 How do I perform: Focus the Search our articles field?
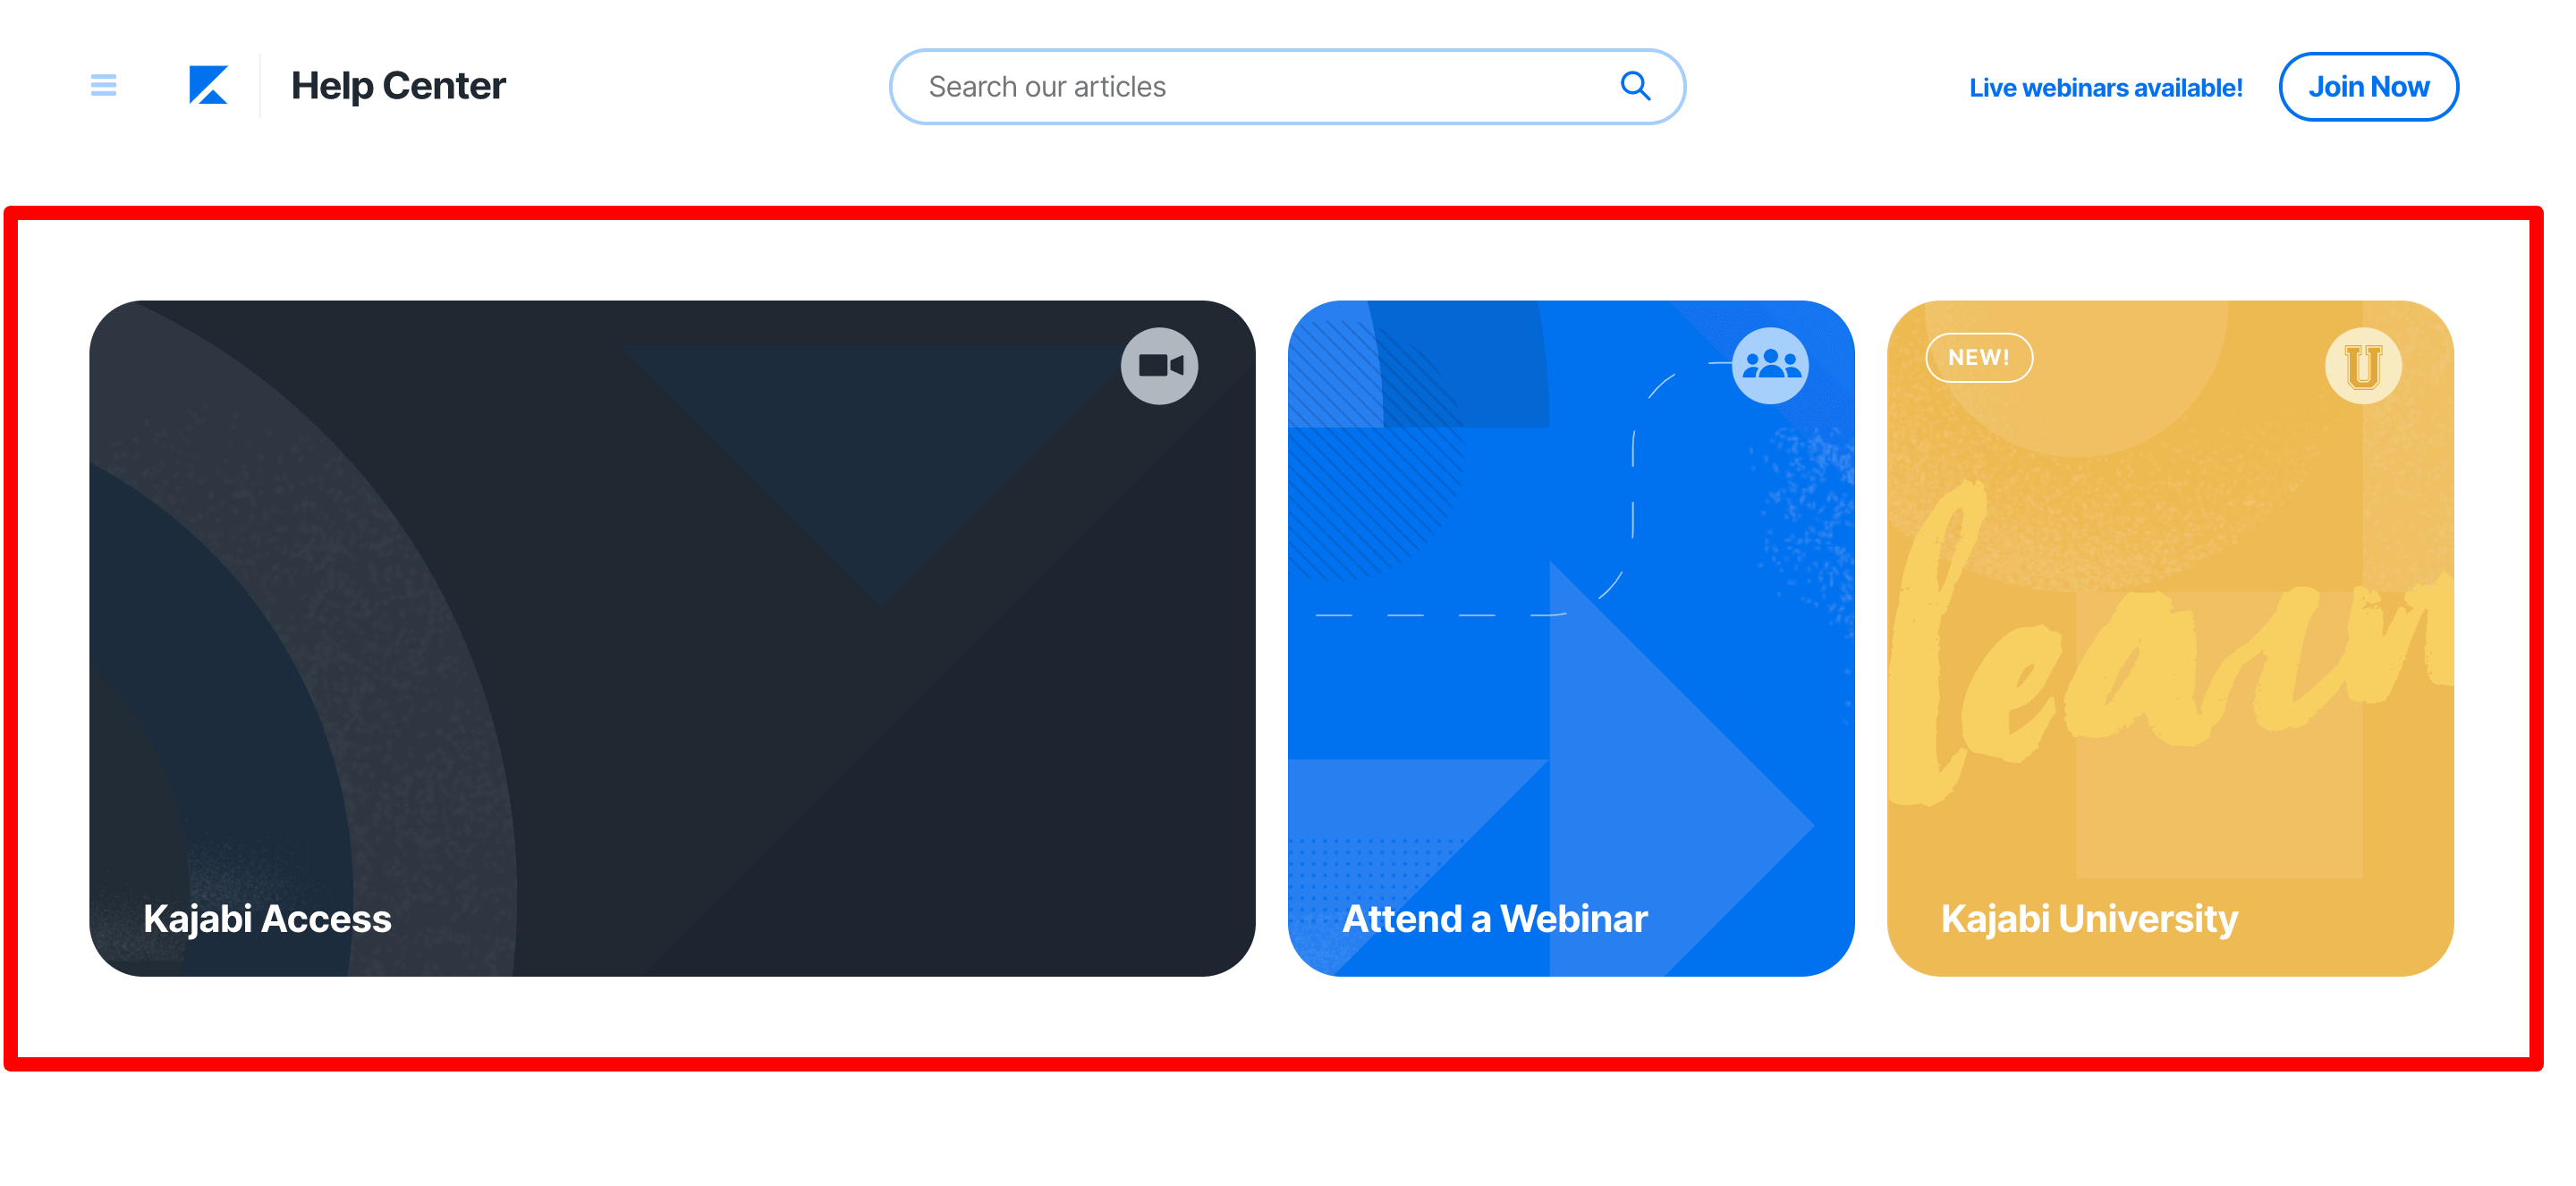pos(1286,87)
